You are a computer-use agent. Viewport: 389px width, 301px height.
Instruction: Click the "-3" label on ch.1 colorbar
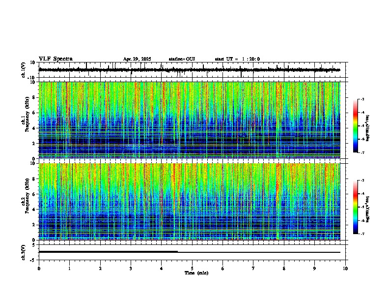362,99
